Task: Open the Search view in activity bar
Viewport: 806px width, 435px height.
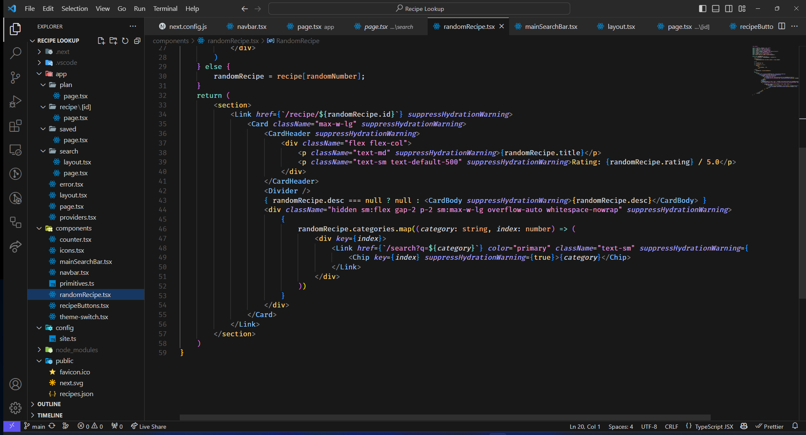Action: click(15, 53)
